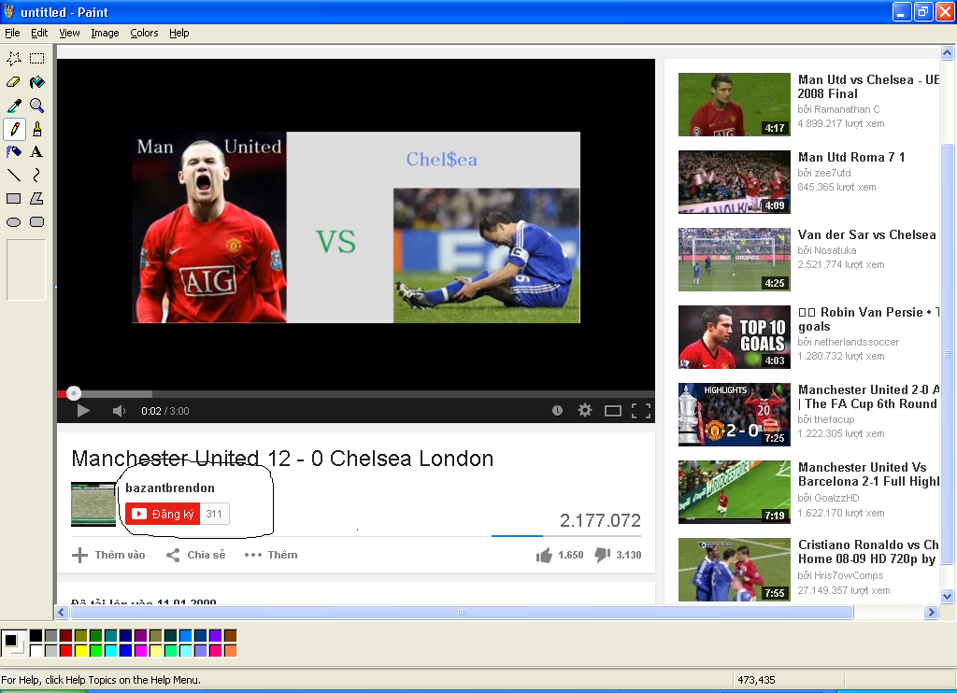
Task: Select the Pencil tool
Action: click(13, 129)
